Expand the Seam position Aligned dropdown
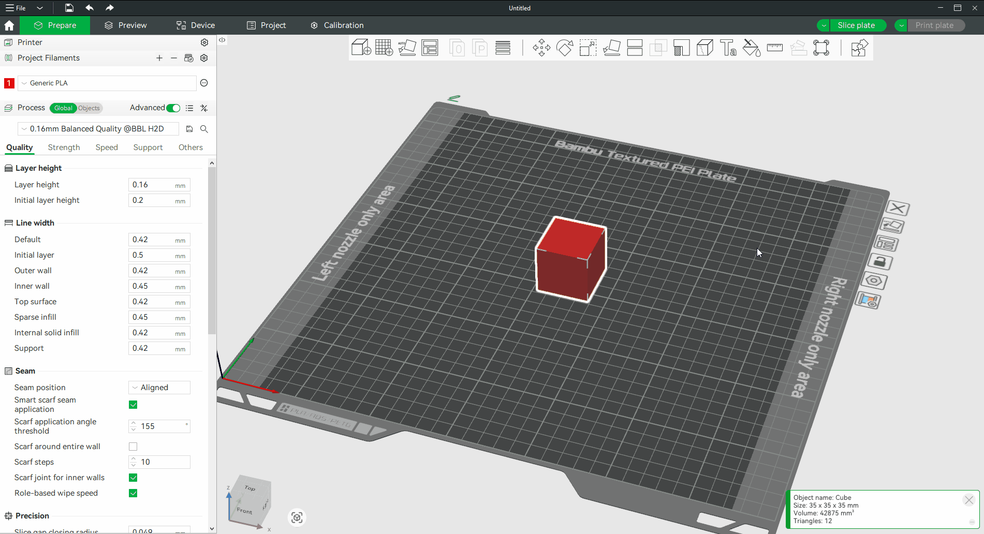The height and width of the screenshot is (534, 984). click(x=159, y=388)
